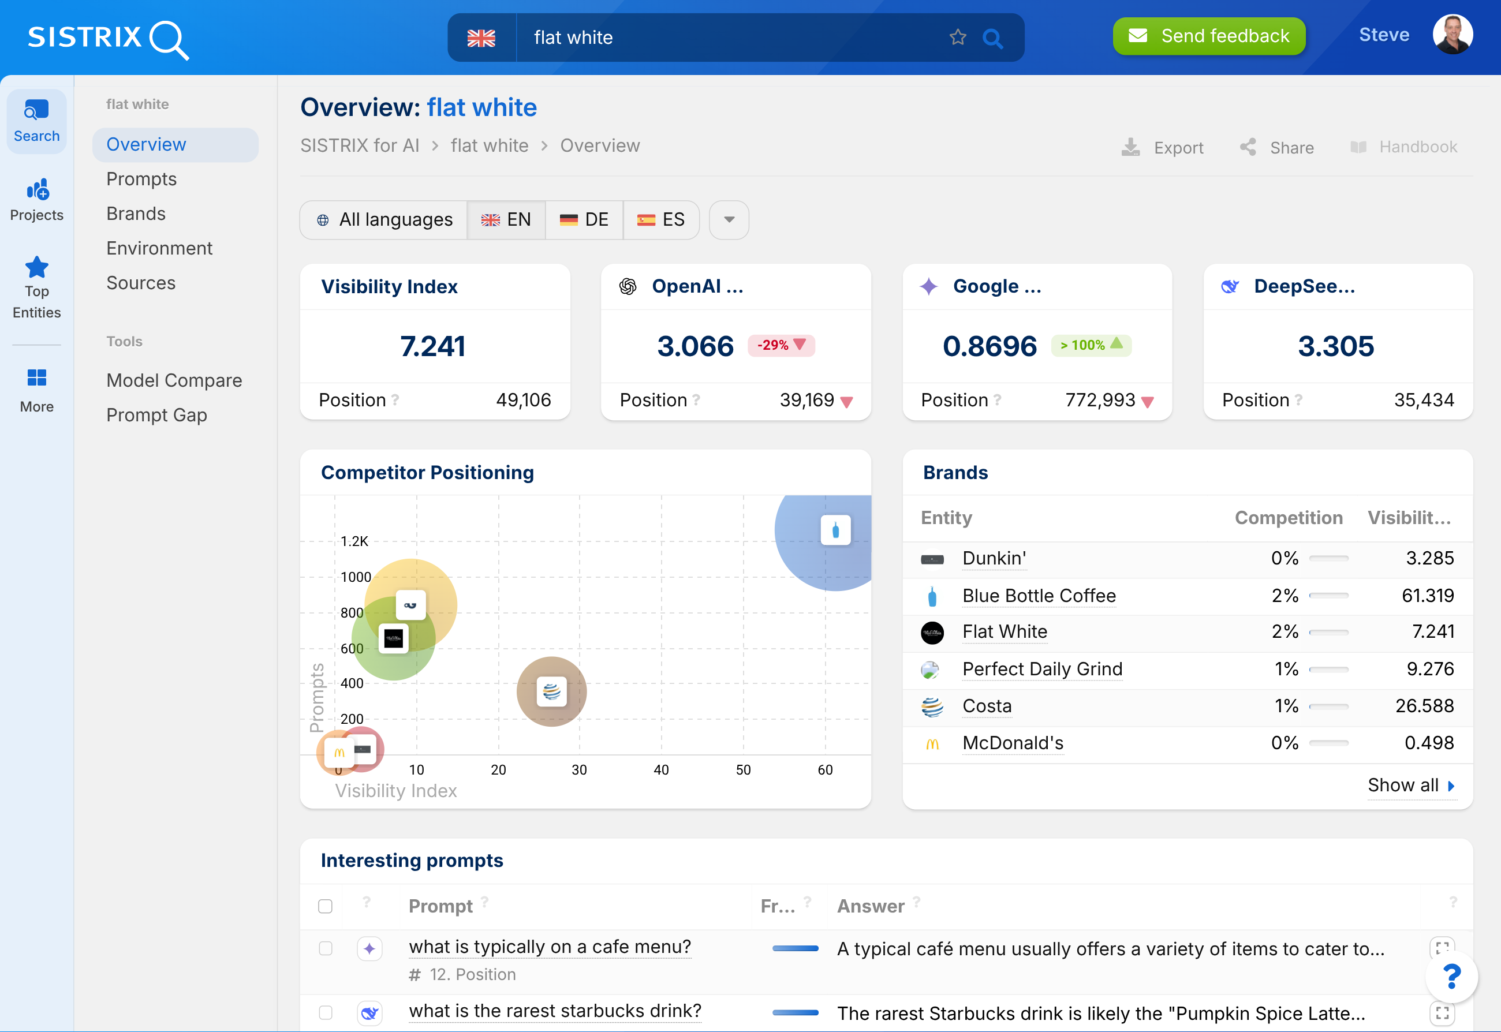Check the 'rarest starbucks drink' row
Screen dimensions: 1501x1032
point(325,1012)
